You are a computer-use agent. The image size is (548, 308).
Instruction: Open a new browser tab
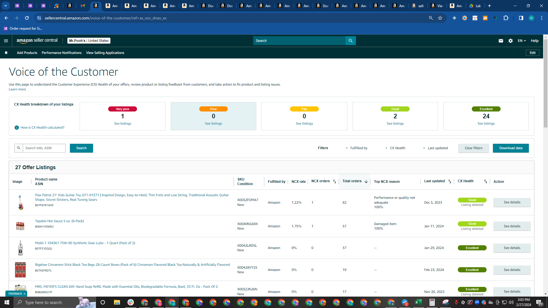(x=489, y=6)
